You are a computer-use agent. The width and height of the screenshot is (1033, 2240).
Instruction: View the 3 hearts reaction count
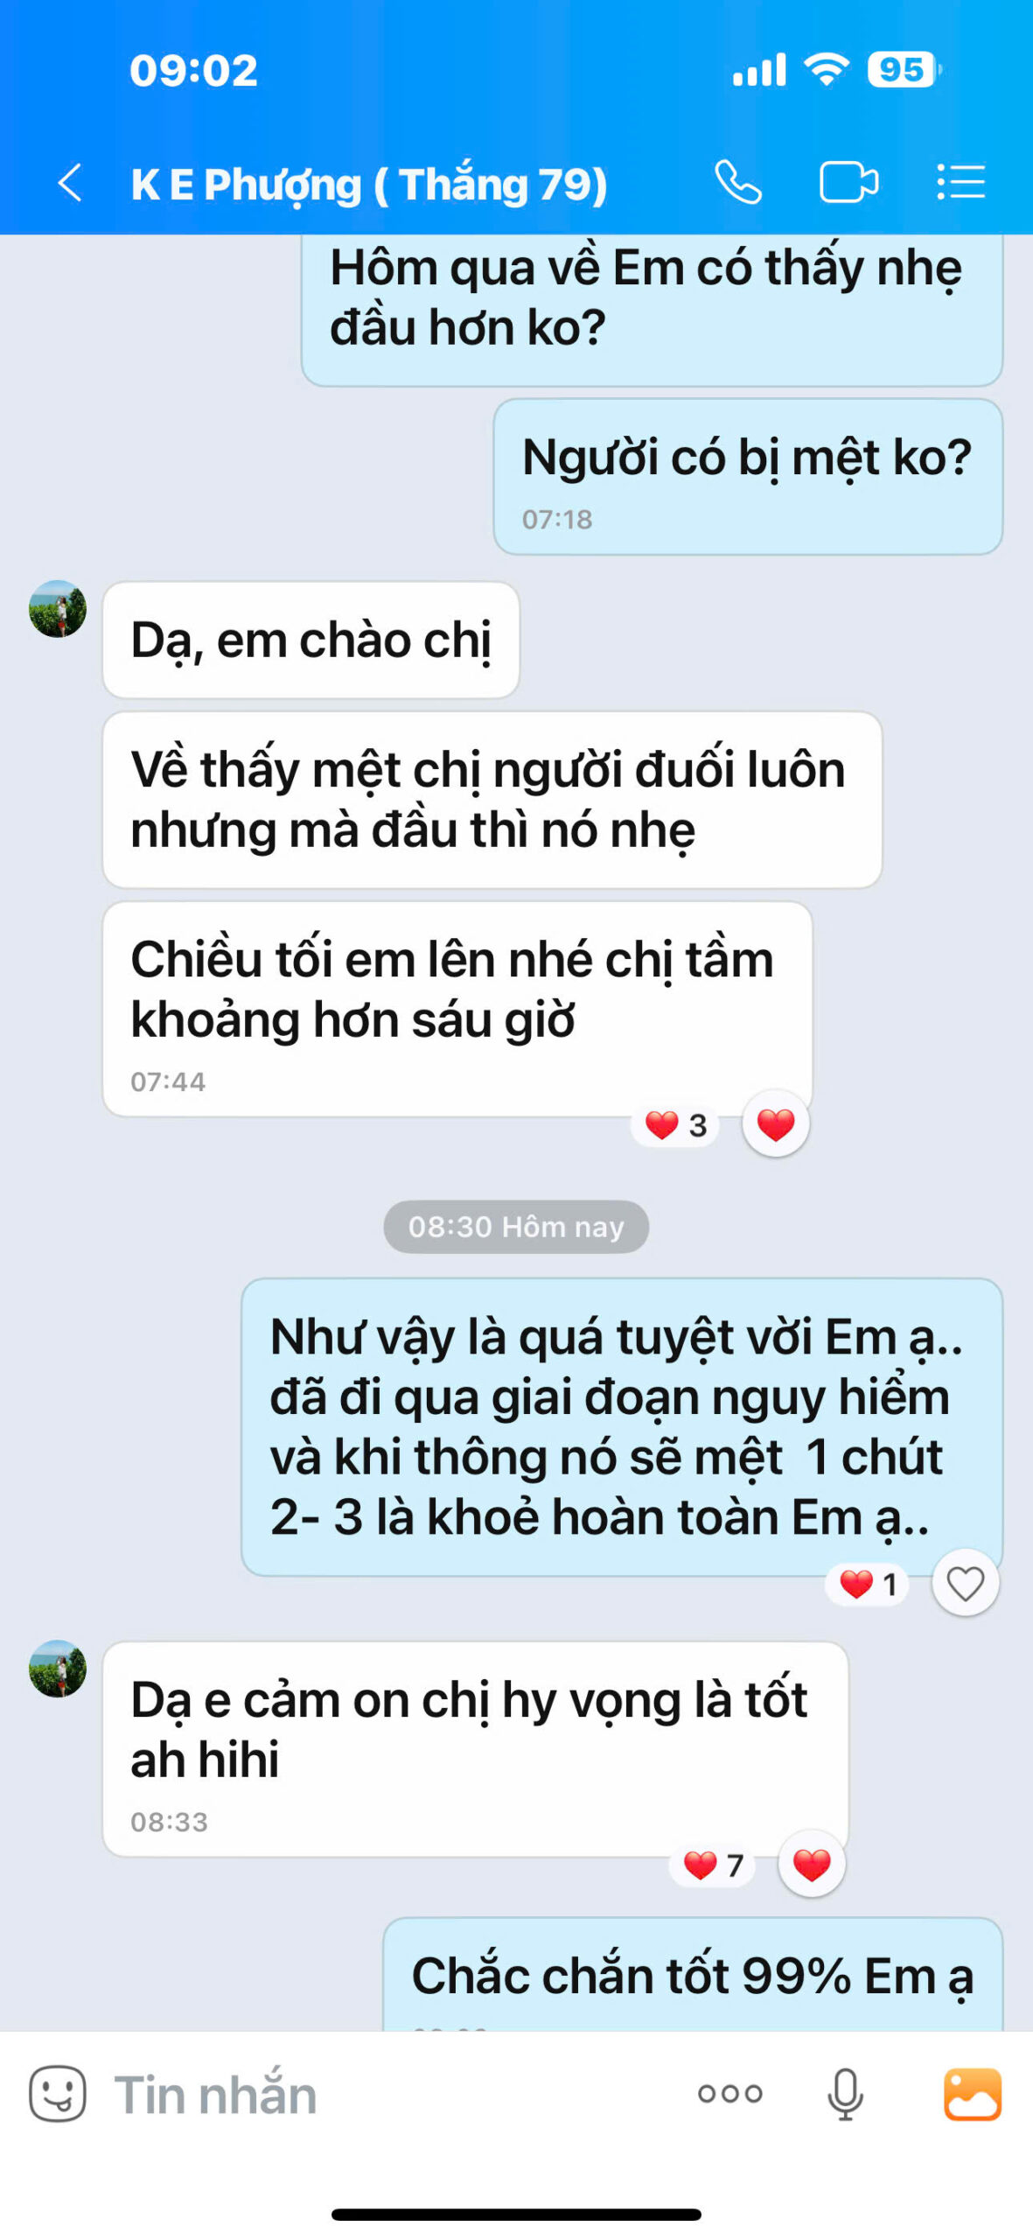(675, 1125)
